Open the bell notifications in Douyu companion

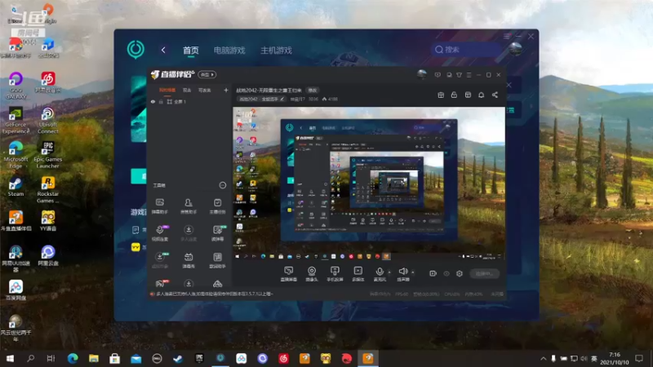point(481,95)
